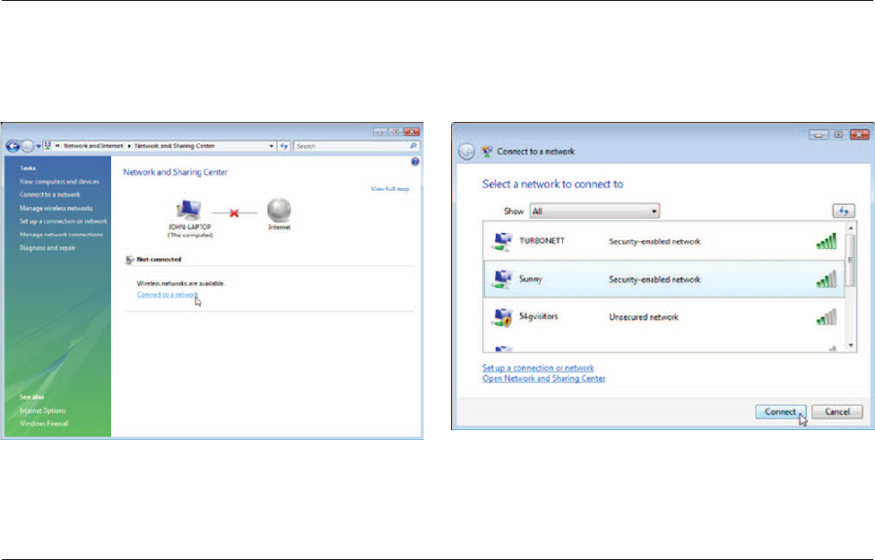The height and width of the screenshot is (560, 875).
Task: Click address bar refresh button in Sharing Center
Action: 284,146
